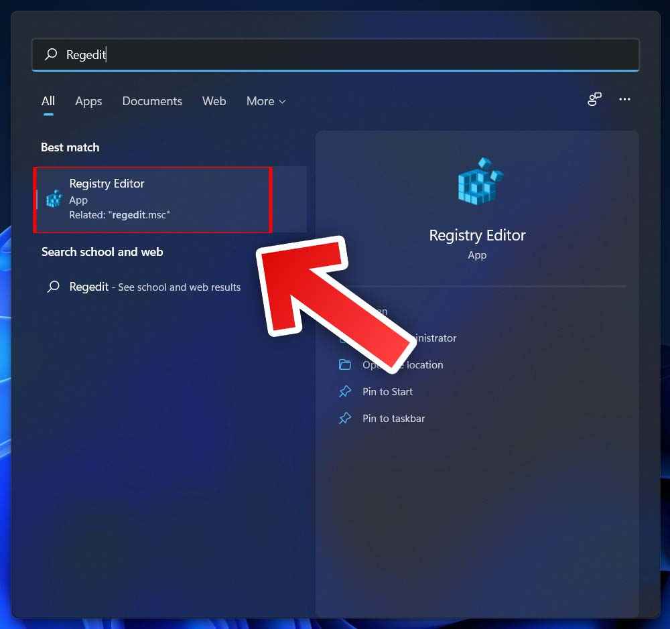
Task: Switch to the Apps tab
Action: pos(88,101)
